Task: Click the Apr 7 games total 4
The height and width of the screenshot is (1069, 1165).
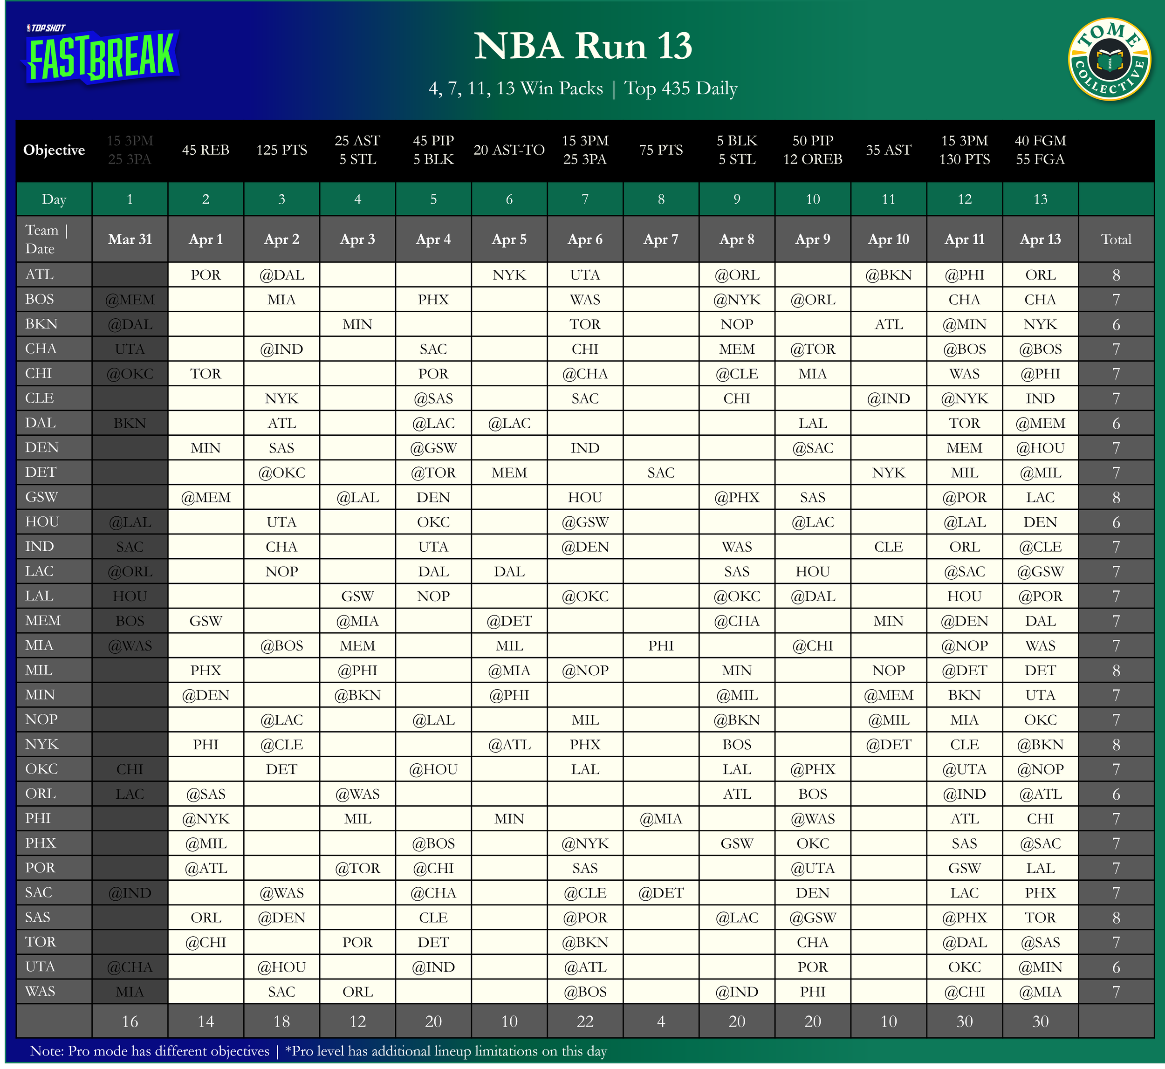Action: pyautogui.click(x=661, y=1021)
